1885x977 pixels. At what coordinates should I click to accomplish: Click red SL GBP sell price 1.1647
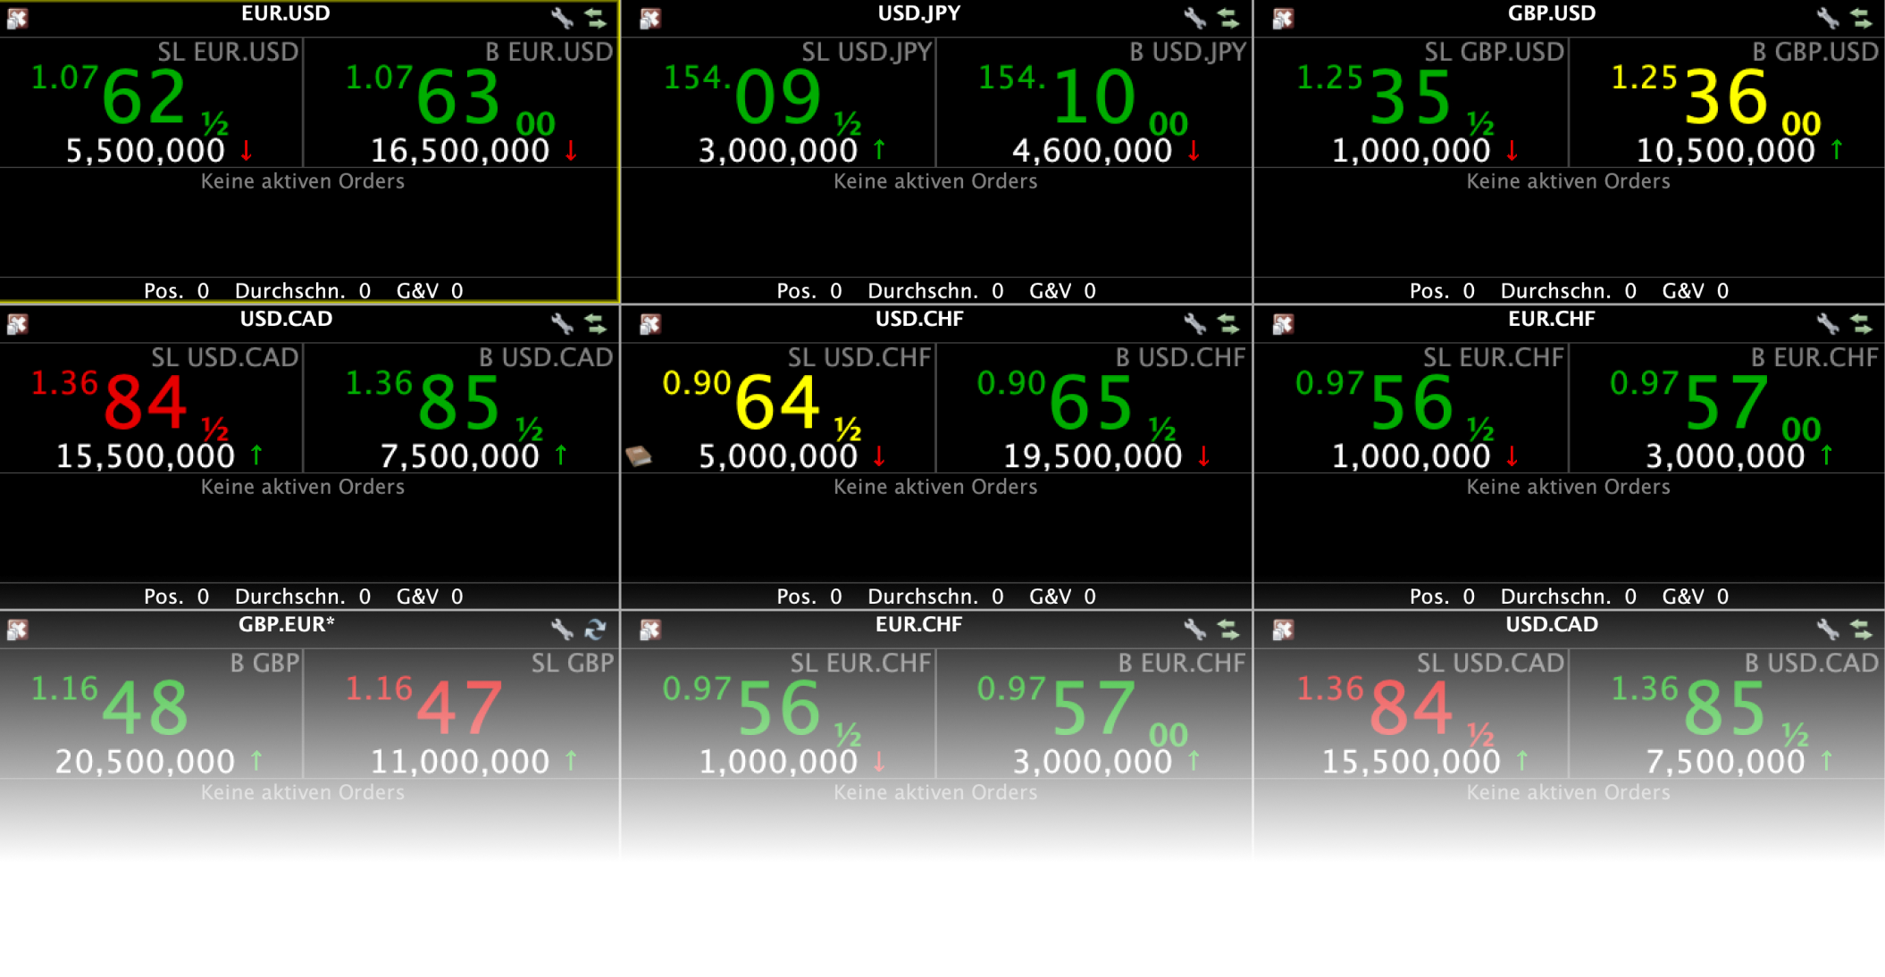point(424,707)
